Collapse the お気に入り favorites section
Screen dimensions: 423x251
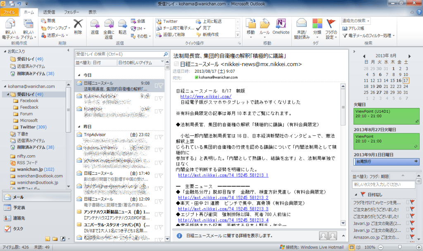point(5,51)
